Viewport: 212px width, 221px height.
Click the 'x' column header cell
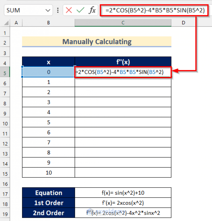click(x=49, y=62)
